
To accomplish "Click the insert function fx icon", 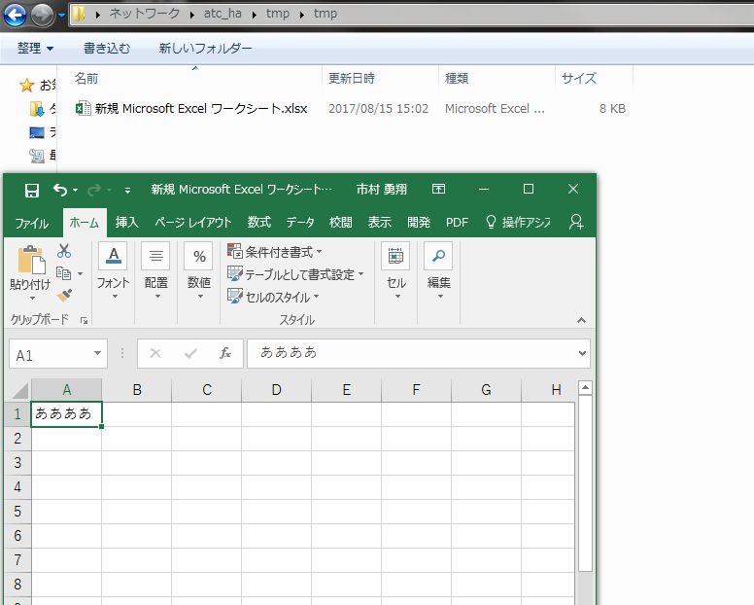I will [225, 354].
